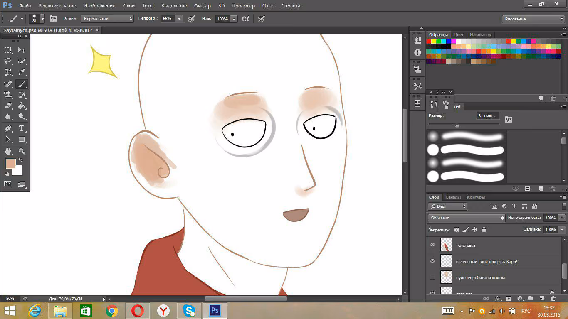Open the layer fill slider arrow

[x=562, y=229]
